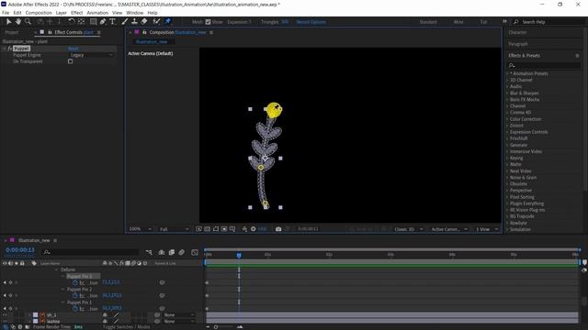Toggle lock on Effect Controls panel

[x=50, y=32]
